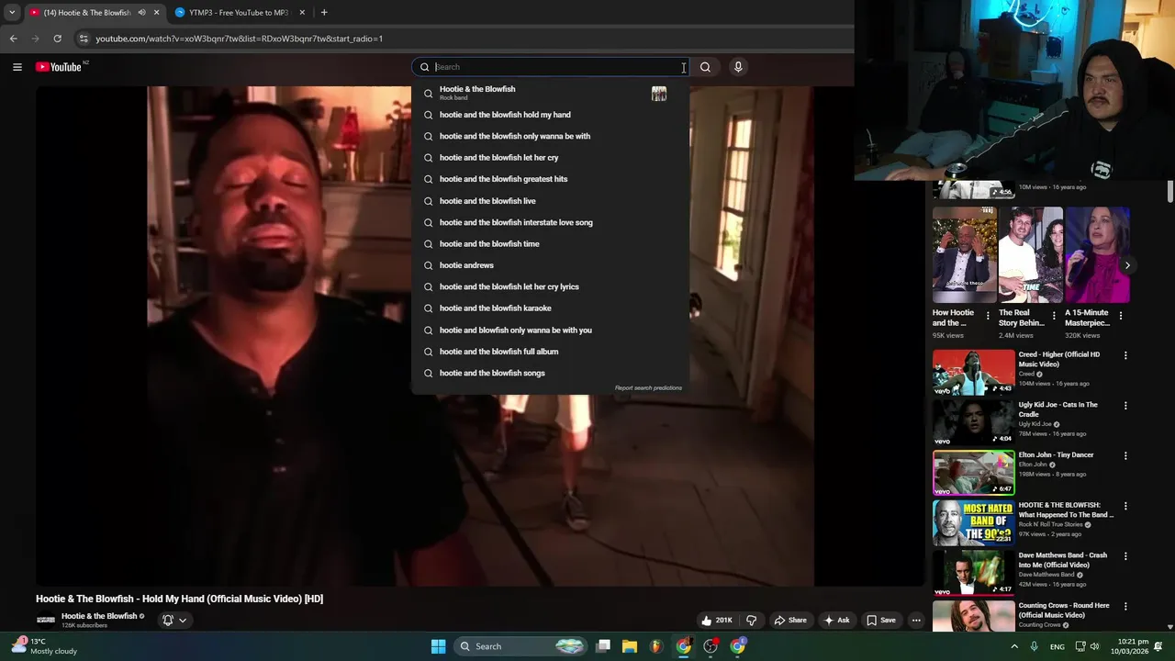Choose suggestion 'hootie and the blowfish hold my hand'
The height and width of the screenshot is (661, 1175).
pos(550,115)
